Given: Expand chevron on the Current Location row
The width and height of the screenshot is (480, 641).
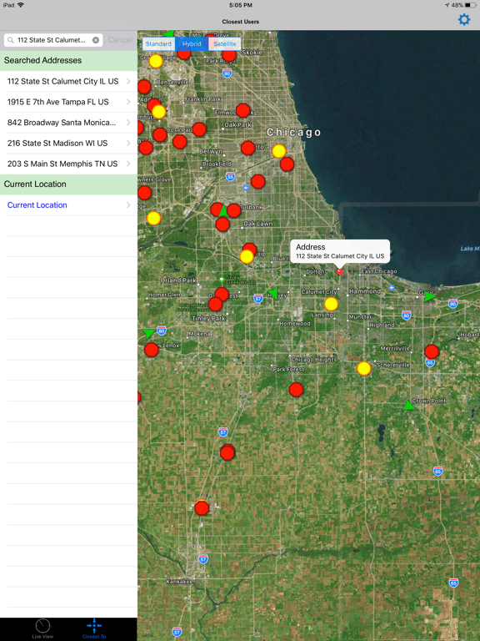Looking at the screenshot, I should 128,205.
